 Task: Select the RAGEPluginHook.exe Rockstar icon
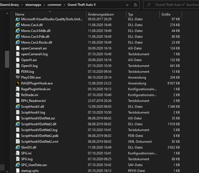[x=18, y=83]
